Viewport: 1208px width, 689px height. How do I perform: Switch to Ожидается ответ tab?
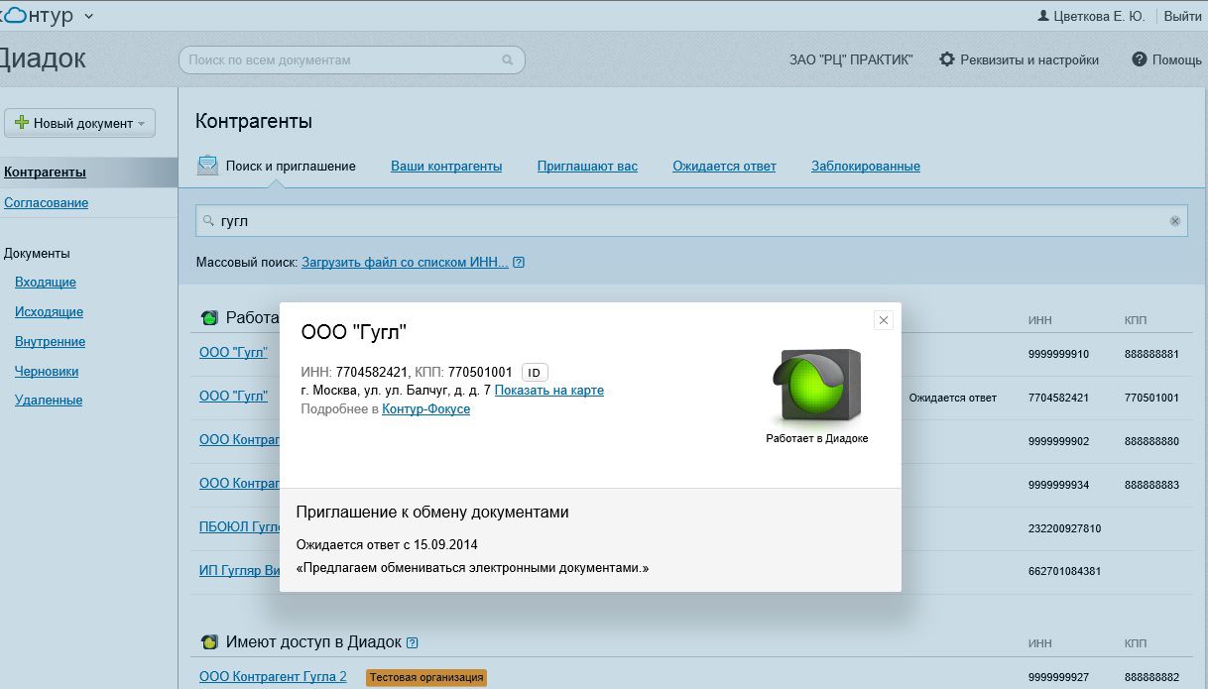724,166
